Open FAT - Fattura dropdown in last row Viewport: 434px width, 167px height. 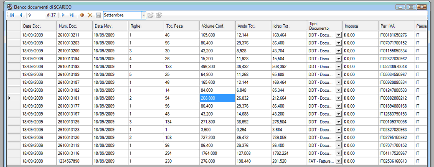coord(338,161)
